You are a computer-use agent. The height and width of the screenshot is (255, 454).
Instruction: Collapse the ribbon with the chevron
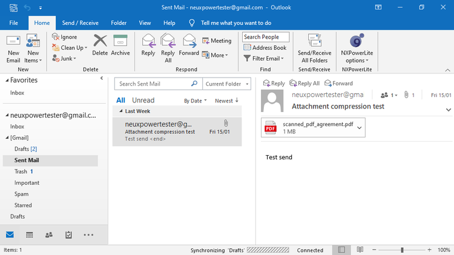point(447,70)
